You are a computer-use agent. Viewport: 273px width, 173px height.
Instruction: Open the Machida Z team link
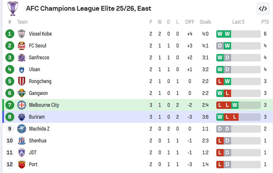(x=39, y=129)
